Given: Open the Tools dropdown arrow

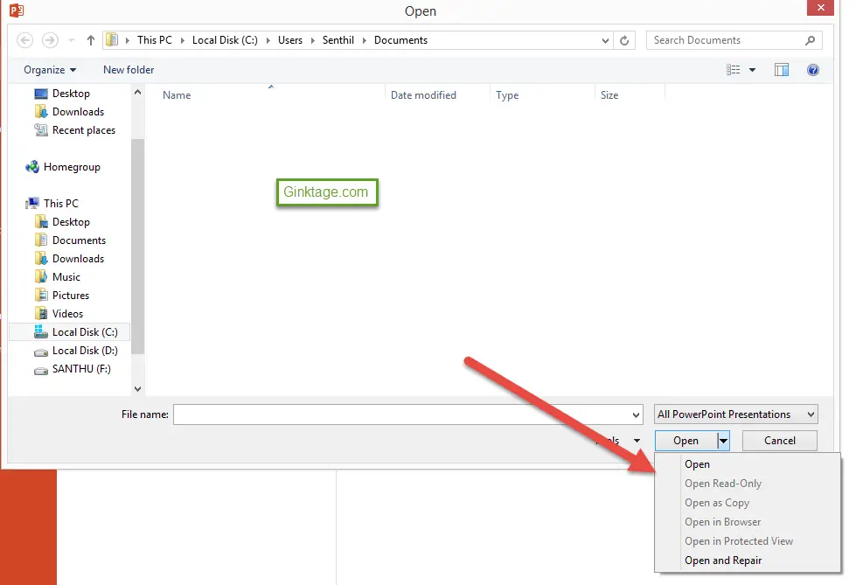Looking at the screenshot, I should (x=637, y=441).
